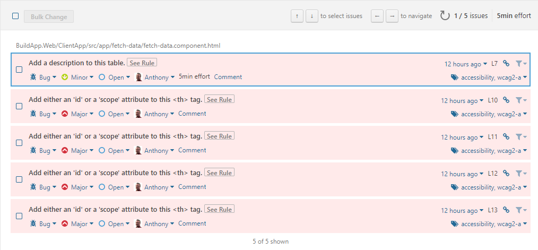Screen dimensions: 538x250
Task: Open Major severity dropdown on L11 issue
Action: pos(78,150)
